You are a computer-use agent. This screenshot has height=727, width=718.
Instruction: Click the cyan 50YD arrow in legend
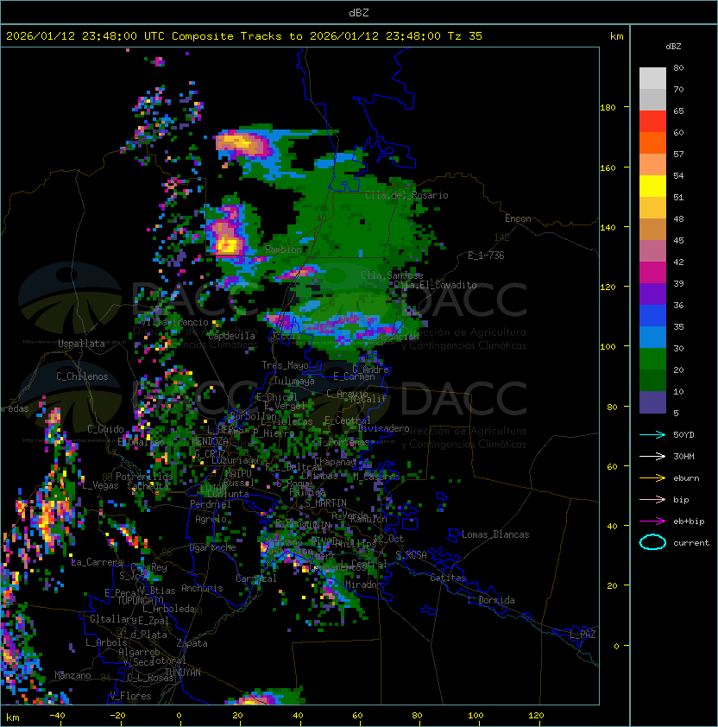tap(652, 434)
